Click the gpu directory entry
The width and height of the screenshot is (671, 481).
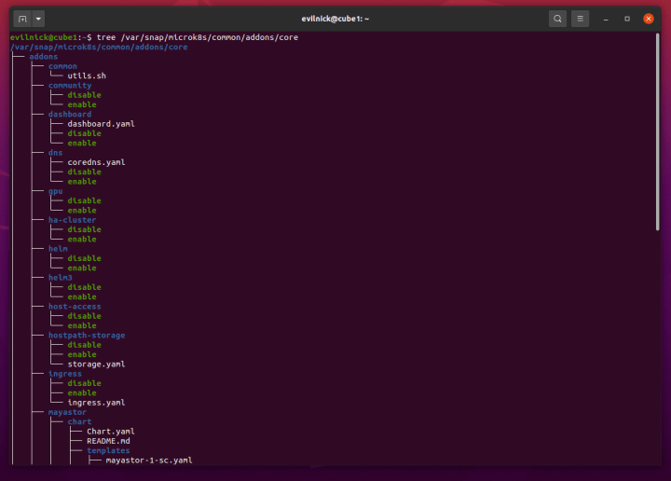click(x=55, y=191)
